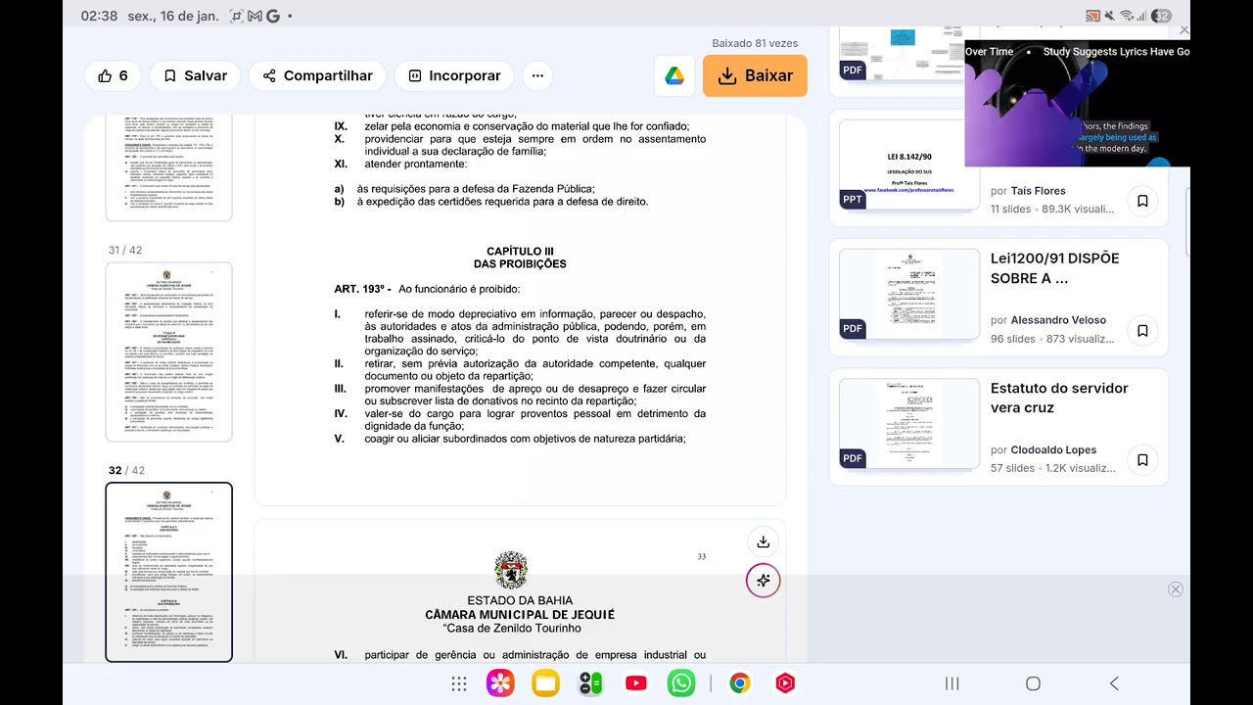This screenshot has width=1253, height=705.
Task: Tap the back navigation arrow
Action: (x=1114, y=683)
